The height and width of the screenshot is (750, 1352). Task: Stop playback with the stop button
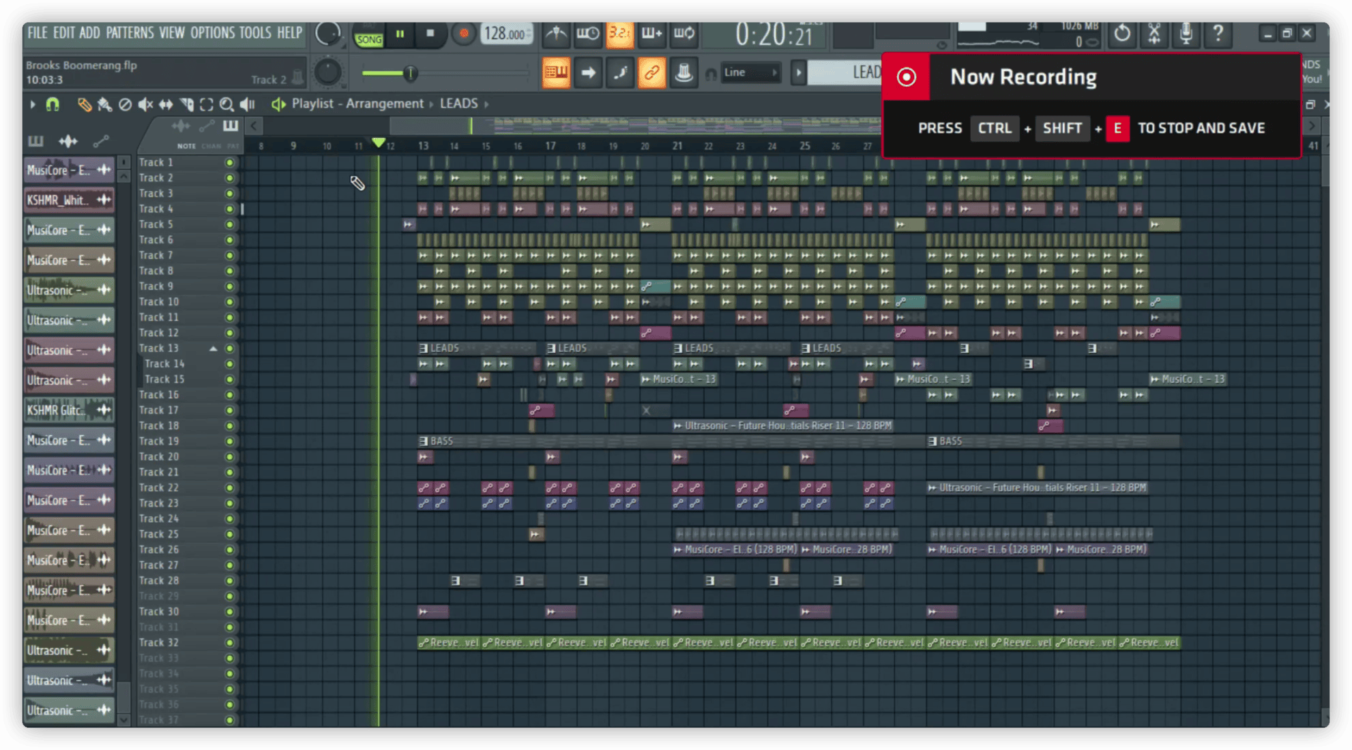point(430,33)
